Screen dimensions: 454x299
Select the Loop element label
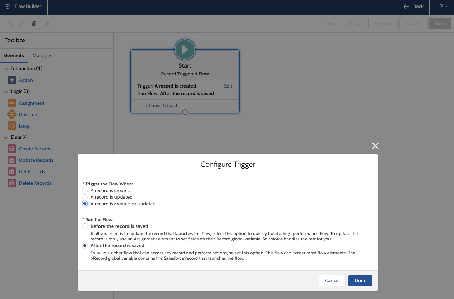click(24, 126)
